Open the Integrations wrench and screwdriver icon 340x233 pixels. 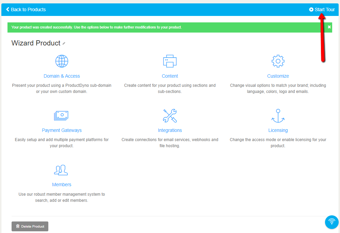(170, 116)
